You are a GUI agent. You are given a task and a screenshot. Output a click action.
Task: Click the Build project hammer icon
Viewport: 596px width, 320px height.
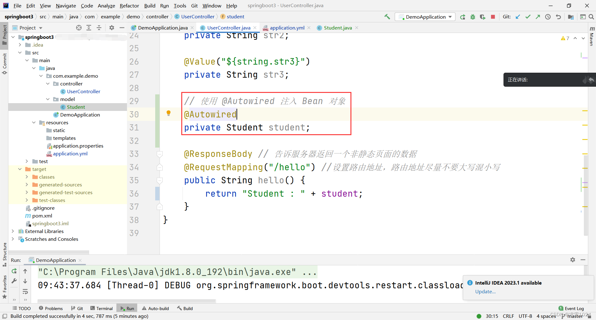click(387, 17)
